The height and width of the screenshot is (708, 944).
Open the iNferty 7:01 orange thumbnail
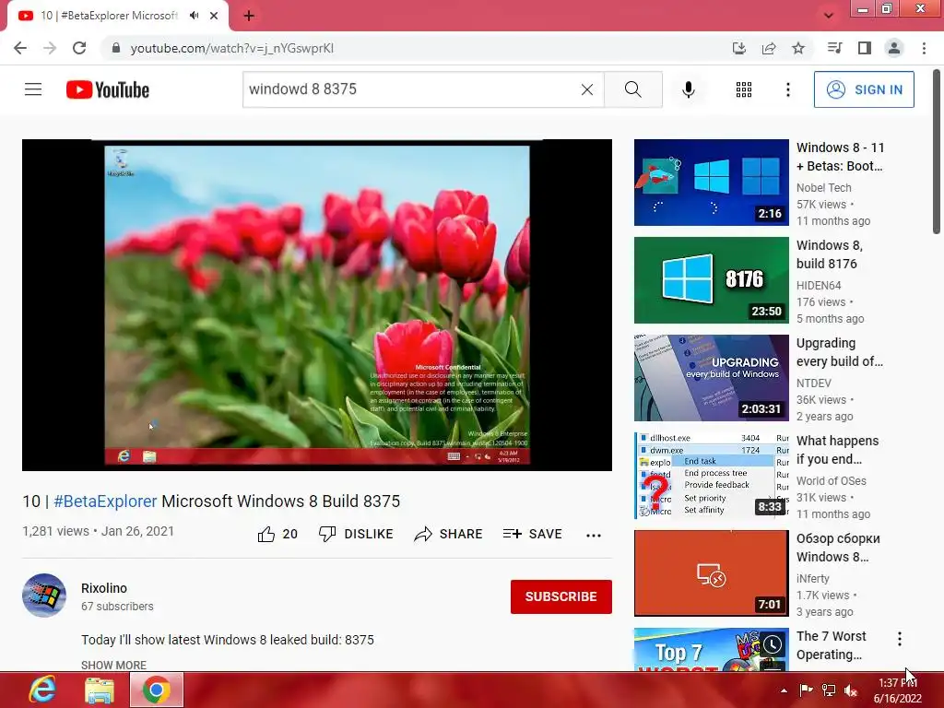click(x=711, y=573)
